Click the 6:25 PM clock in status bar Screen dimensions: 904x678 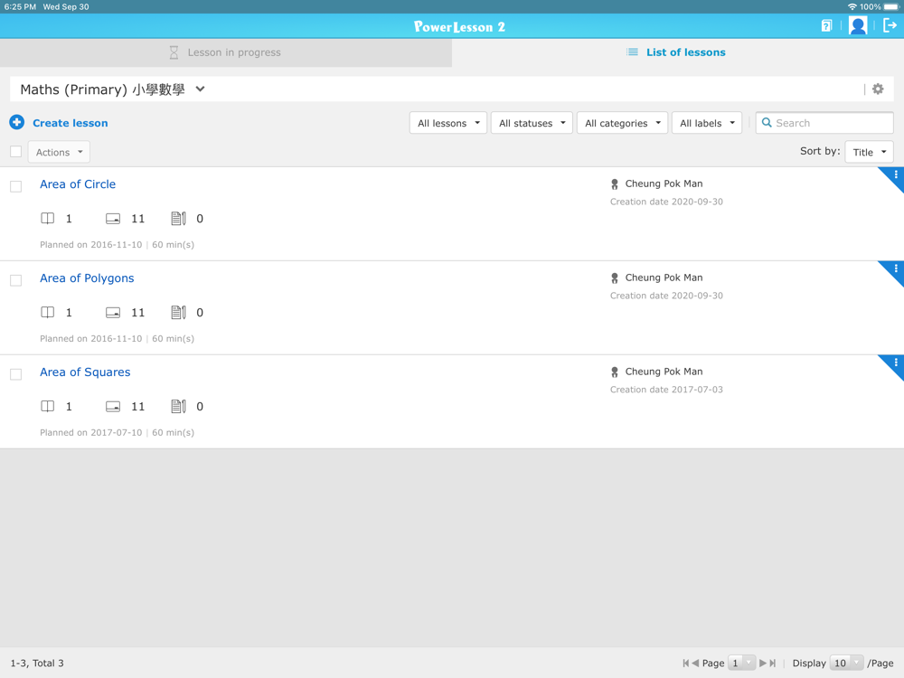click(20, 7)
